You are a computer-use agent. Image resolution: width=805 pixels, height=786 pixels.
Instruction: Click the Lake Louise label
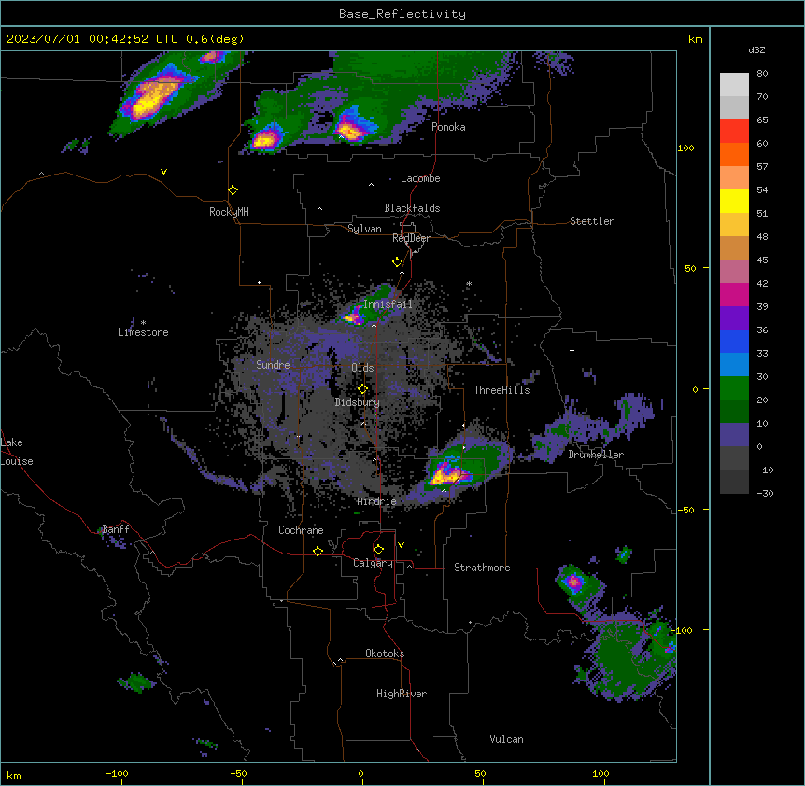[x=17, y=452]
